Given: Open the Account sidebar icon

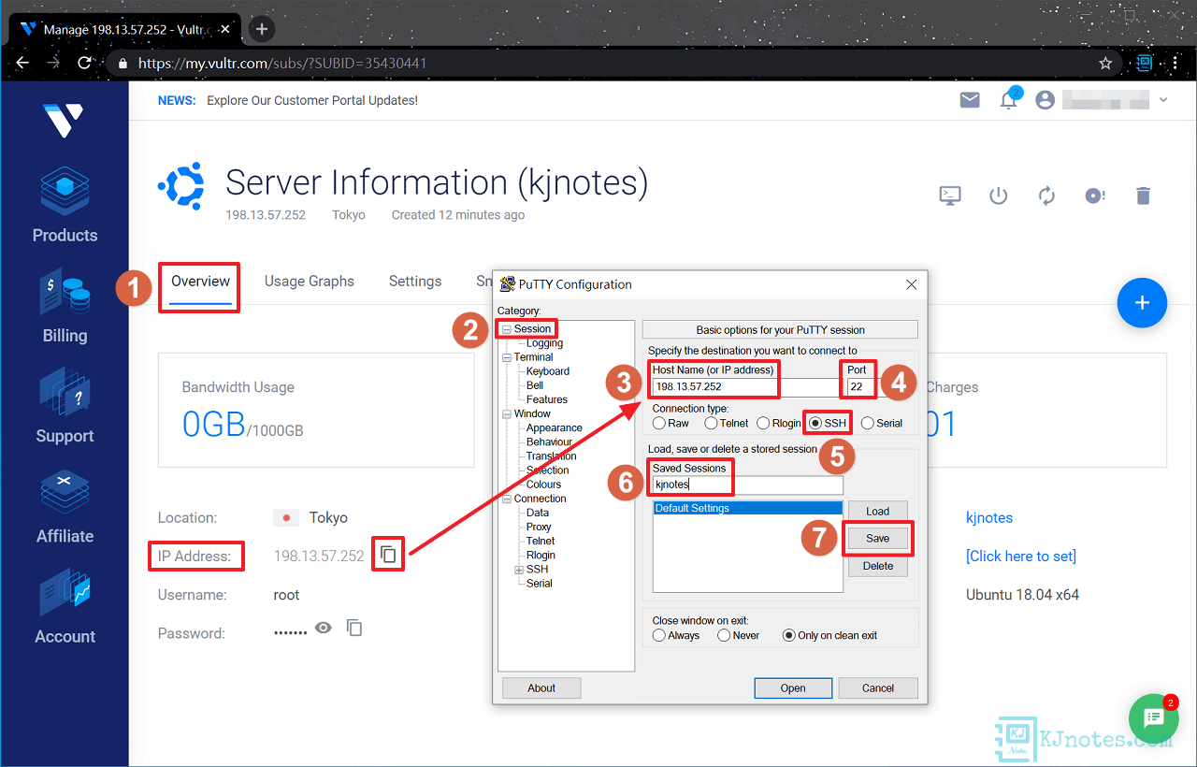Looking at the screenshot, I should (65, 592).
